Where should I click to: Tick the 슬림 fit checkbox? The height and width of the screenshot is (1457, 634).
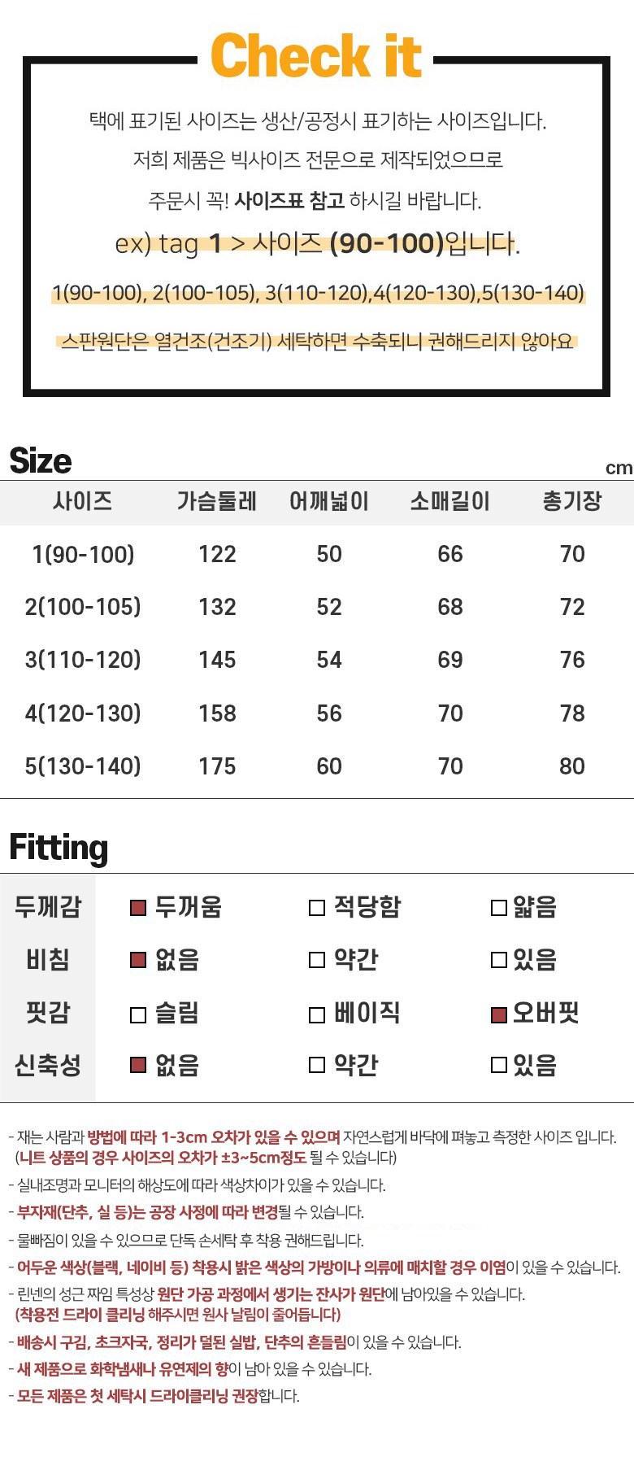pos(138,1014)
